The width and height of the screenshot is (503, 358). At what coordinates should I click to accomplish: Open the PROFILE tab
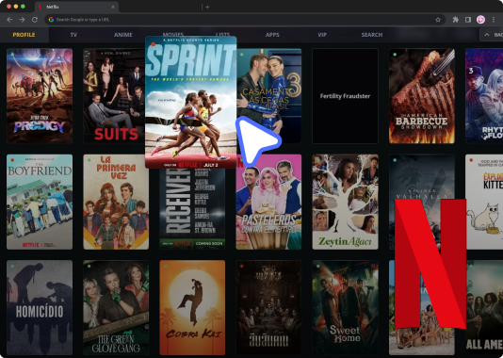pos(24,35)
